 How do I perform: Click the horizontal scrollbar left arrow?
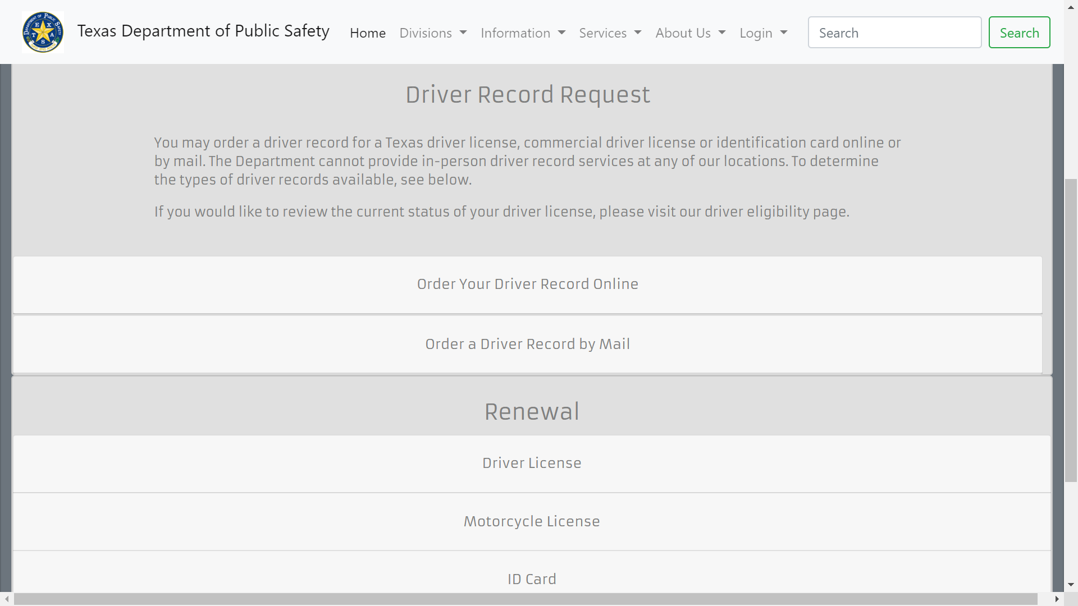click(x=6, y=599)
